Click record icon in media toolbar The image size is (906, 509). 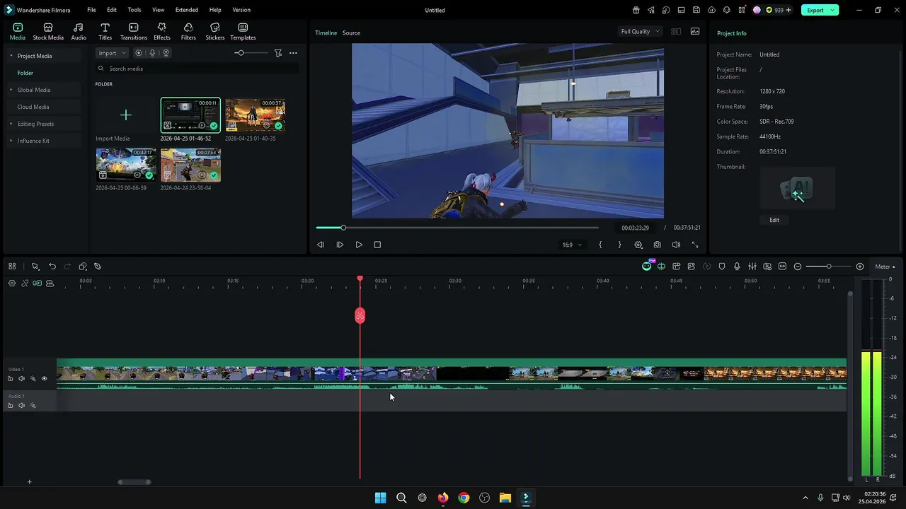click(139, 53)
